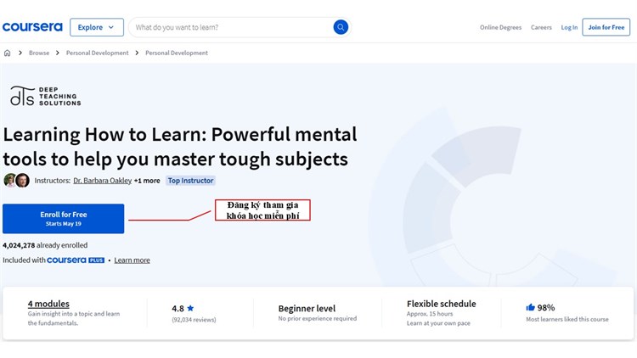Image resolution: width=637 pixels, height=358 pixels.
Task: Click Enroll for Free button
Action: pos(64,218)
